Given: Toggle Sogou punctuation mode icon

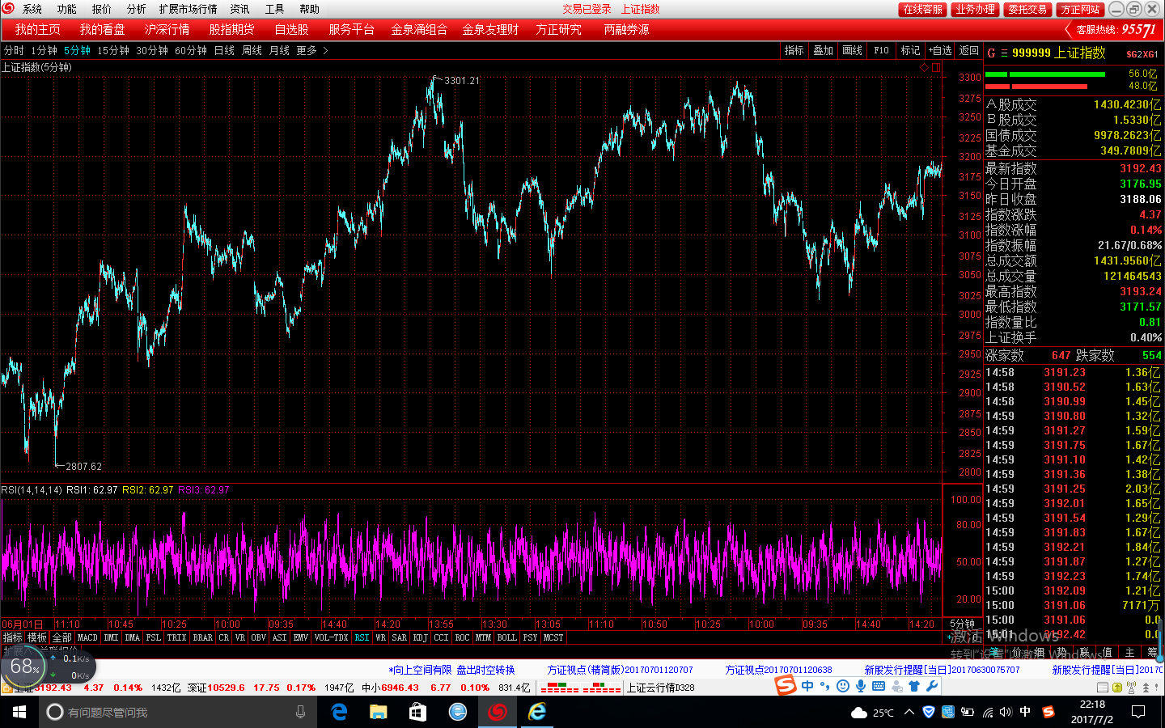Looking at the screenshot, I should (x=824, y=686).
